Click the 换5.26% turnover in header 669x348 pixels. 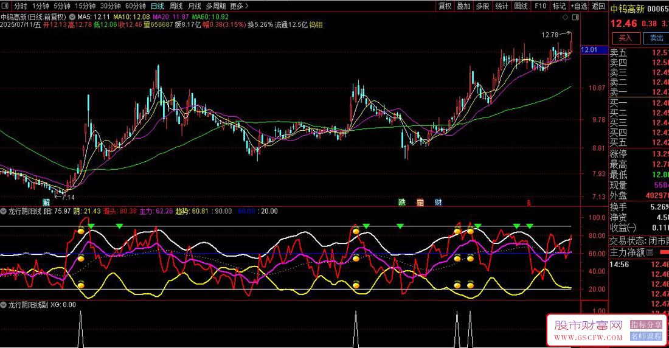(x=260, y=25)
